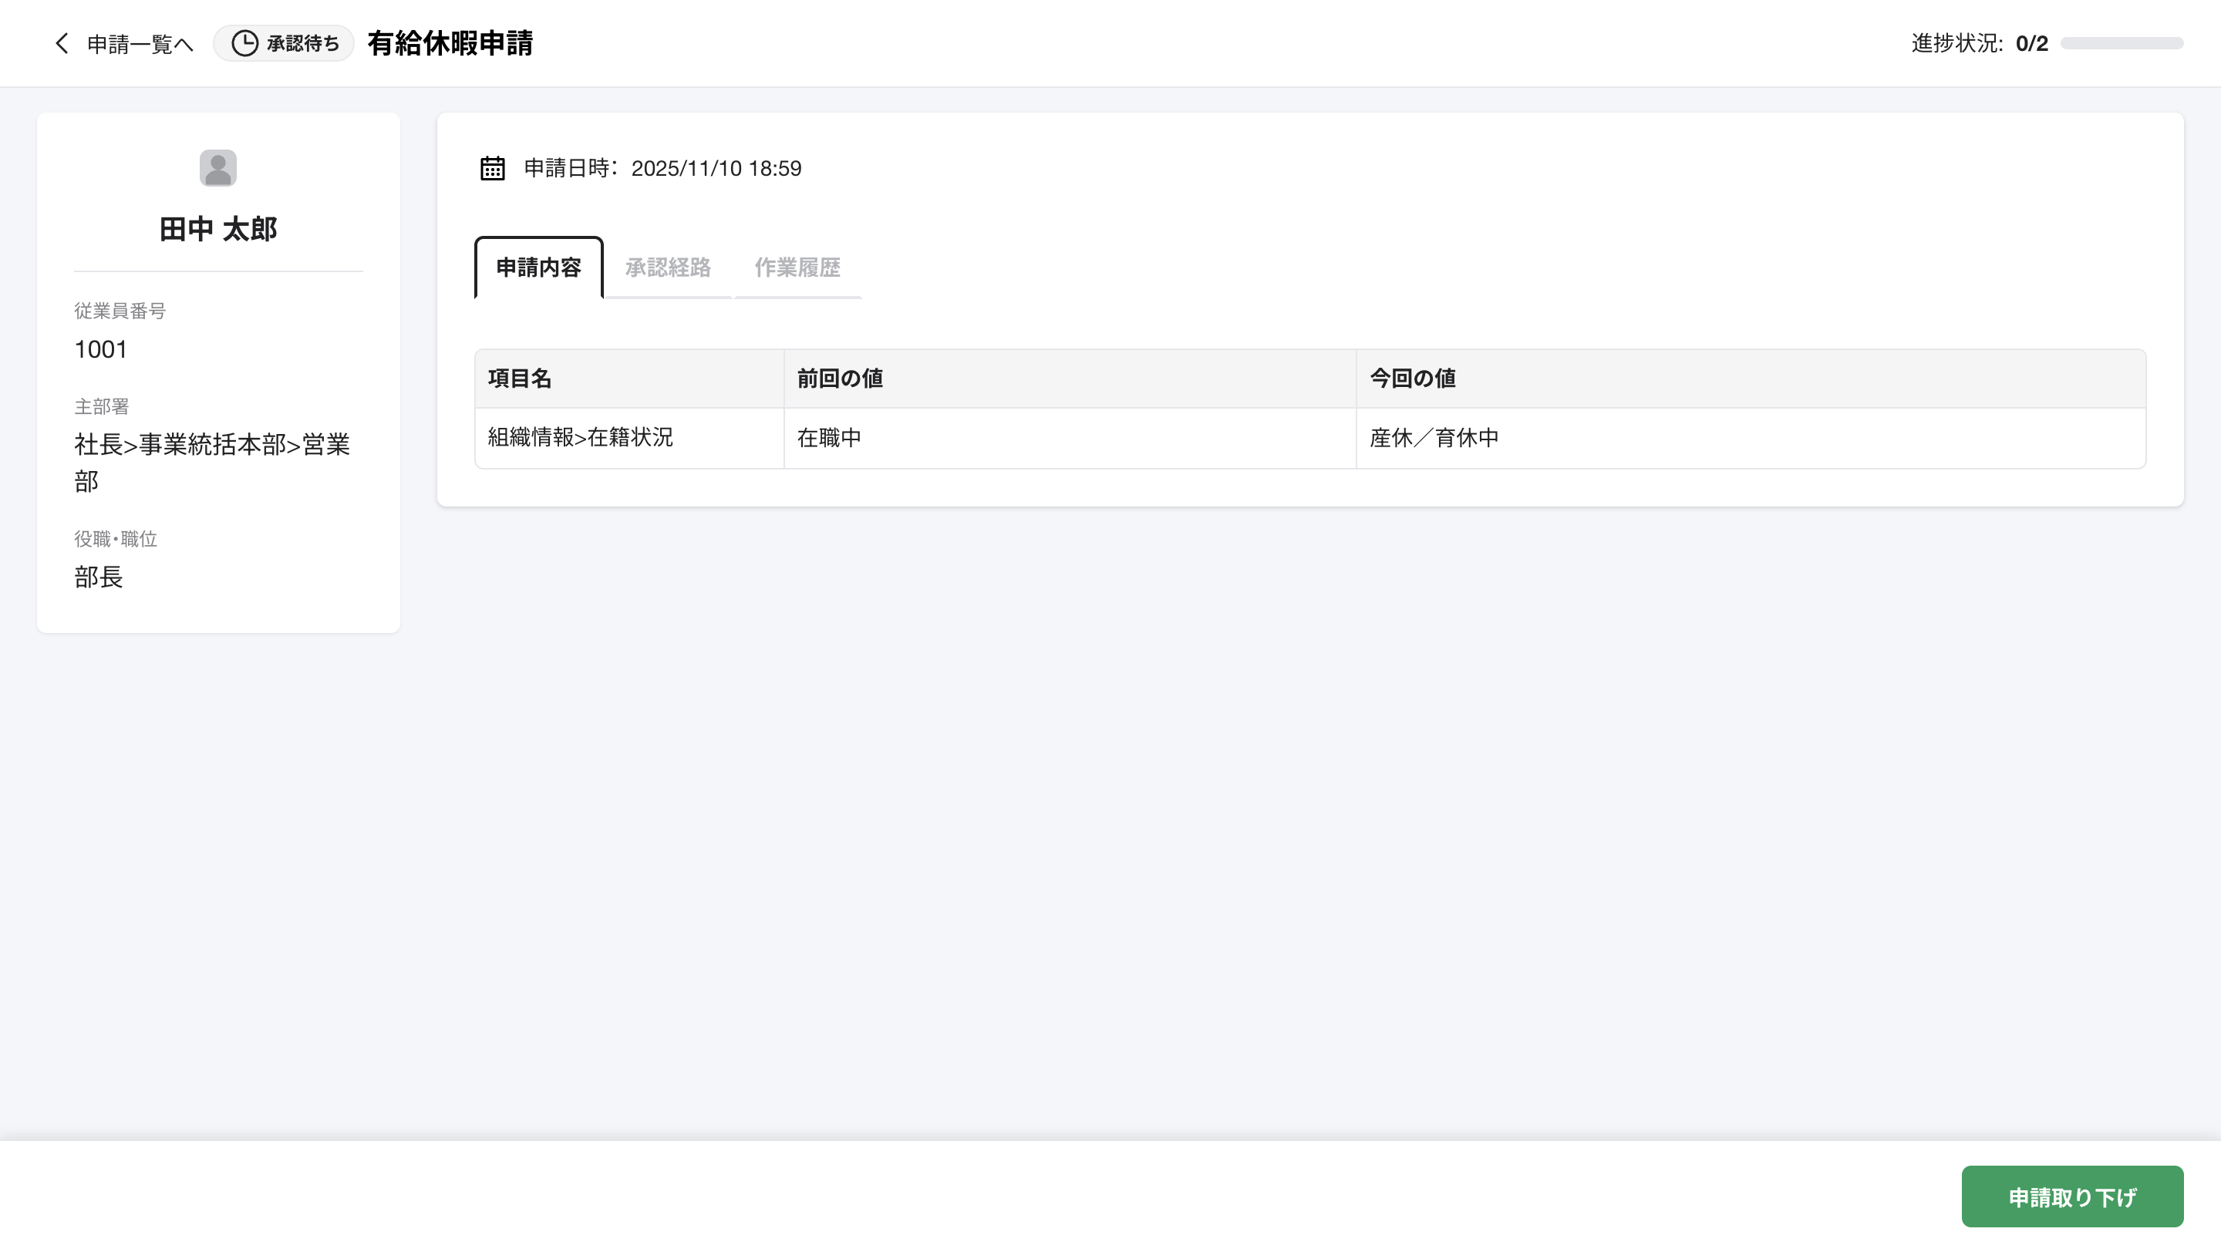Click the 前回の値 column header
Screen dimensions: 2221x1252
click(x=840, y=379)
